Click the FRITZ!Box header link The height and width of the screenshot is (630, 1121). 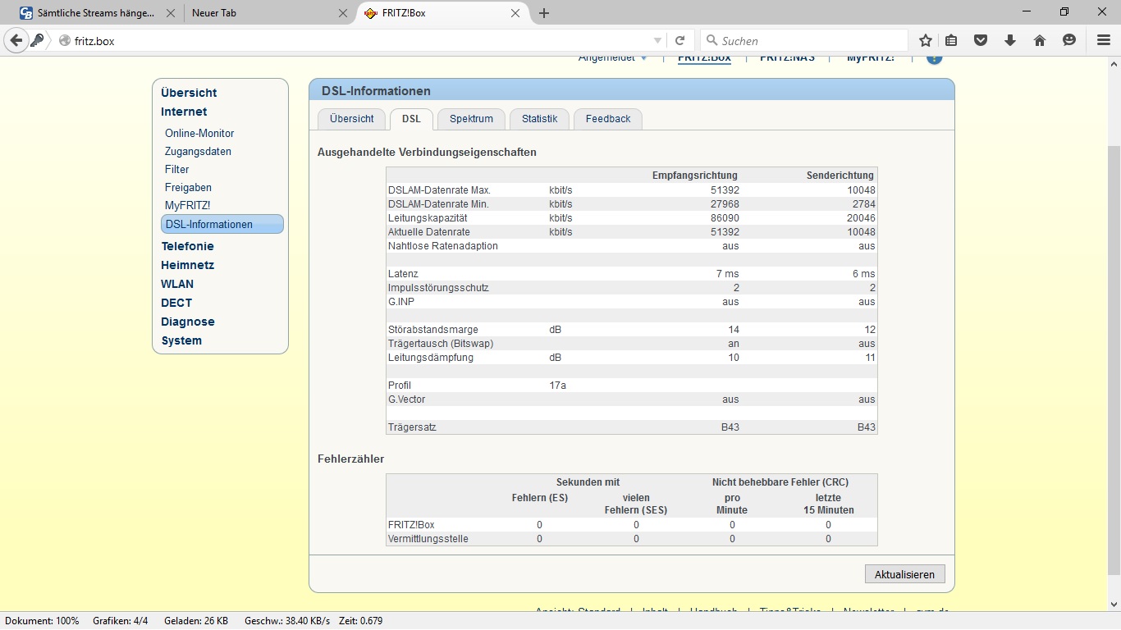pyautogui.click(x=704, y=57)
